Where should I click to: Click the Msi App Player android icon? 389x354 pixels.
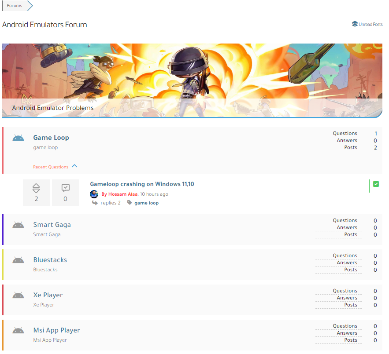19,330
